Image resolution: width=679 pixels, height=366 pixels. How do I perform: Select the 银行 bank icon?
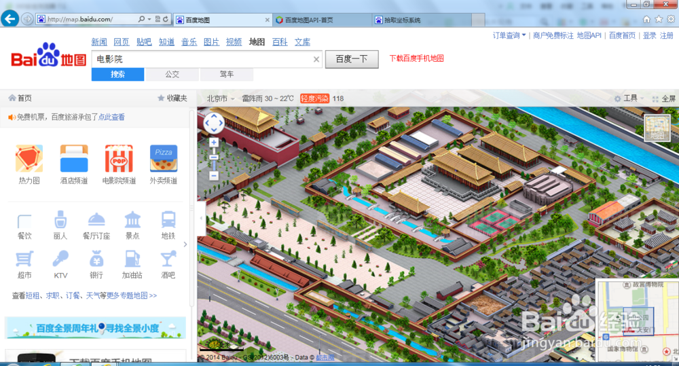pyautogui.click(x=96, y=259)
